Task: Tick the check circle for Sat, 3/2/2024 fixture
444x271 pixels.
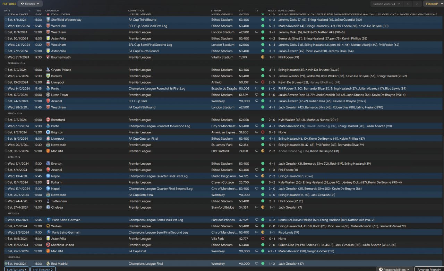Action: click(x=6, y=70)
